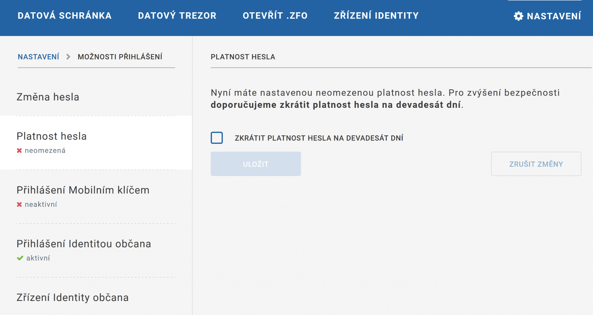Open the Otevřít .ZFO tab
The height and width of the screenshot is (315, 593).
pyautogui.click(x=275, y=16)
